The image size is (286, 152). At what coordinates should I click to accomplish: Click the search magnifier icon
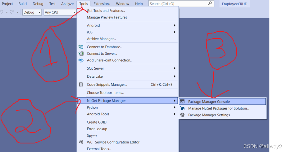(x=210, y=3)
